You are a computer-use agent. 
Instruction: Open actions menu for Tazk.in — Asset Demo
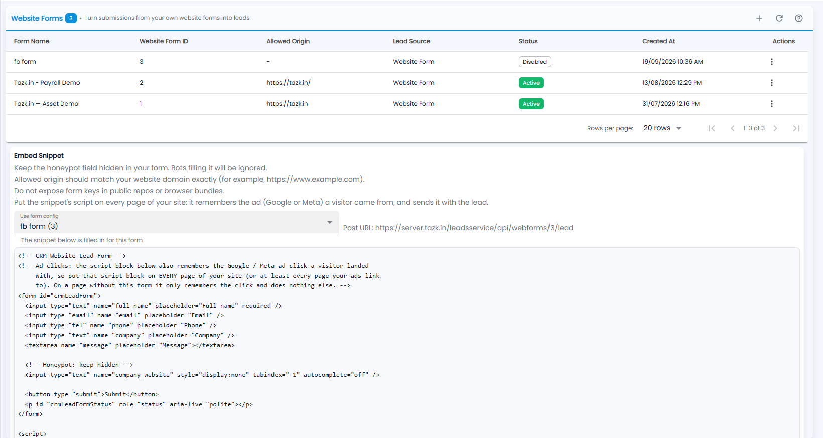(772, 104)
